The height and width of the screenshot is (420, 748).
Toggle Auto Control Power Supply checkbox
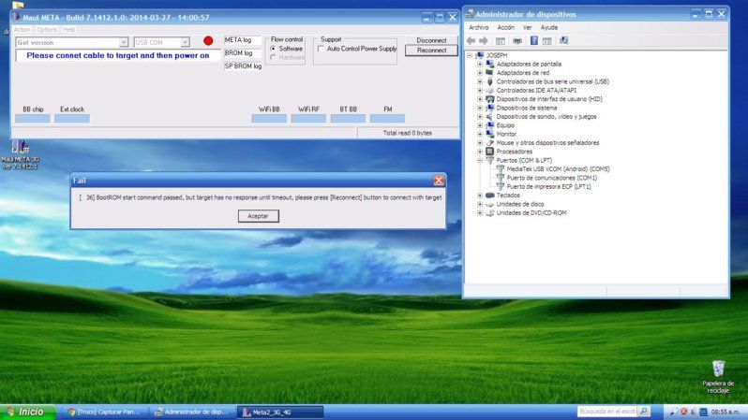tap(322, 49)
